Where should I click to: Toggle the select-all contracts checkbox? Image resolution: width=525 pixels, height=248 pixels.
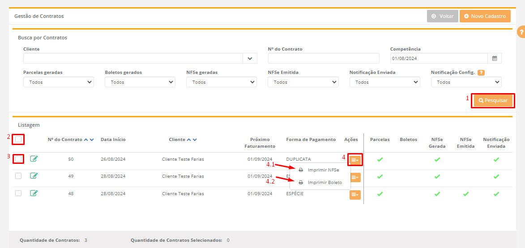18,140
